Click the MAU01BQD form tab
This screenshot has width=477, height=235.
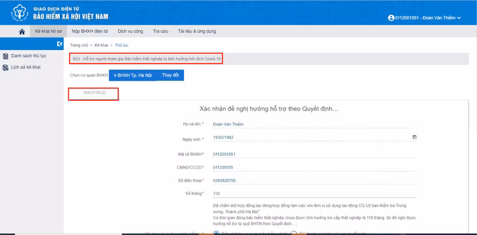(x=94, y=93)
